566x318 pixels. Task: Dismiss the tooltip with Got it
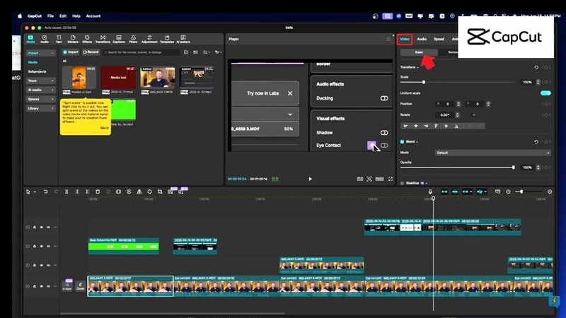click(104, 128)
